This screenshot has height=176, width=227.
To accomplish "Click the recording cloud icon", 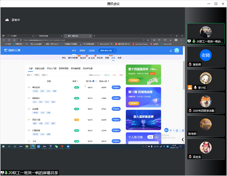I will pos(7,20).
